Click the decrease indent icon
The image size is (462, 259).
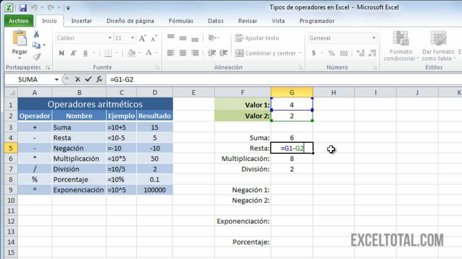tap(212, 53)
